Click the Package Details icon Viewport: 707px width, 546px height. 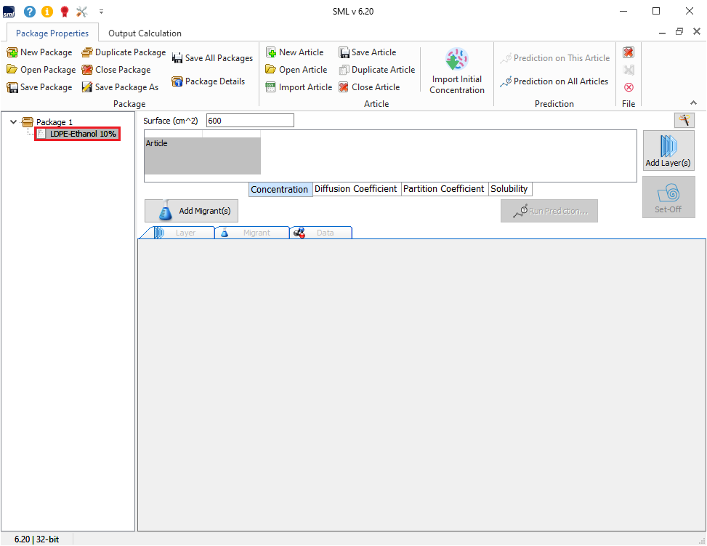(177, 81)
